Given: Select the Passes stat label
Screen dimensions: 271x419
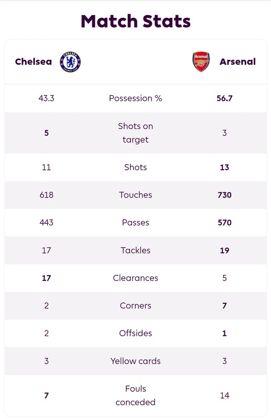Looking at the screenshot, I should [x=135, y=223].
